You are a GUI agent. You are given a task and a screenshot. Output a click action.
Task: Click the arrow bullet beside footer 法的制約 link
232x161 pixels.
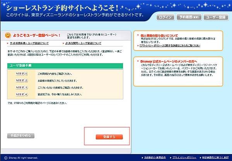click(142, 158)
